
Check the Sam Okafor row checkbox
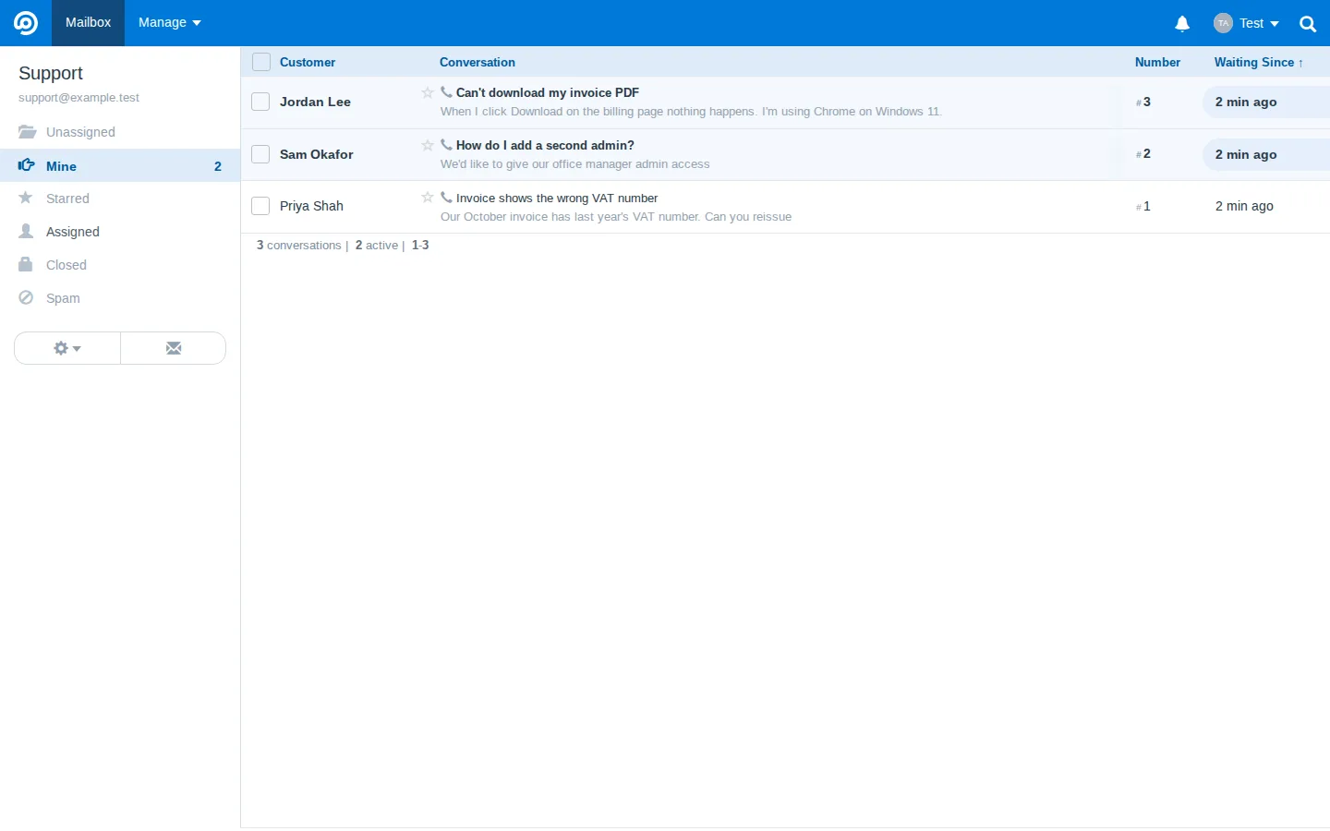(x=260, y=154)
